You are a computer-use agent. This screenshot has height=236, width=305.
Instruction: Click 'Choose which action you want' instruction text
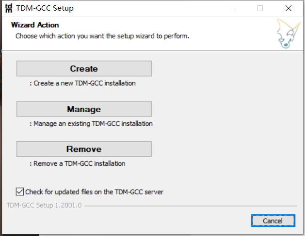[102, 36]
